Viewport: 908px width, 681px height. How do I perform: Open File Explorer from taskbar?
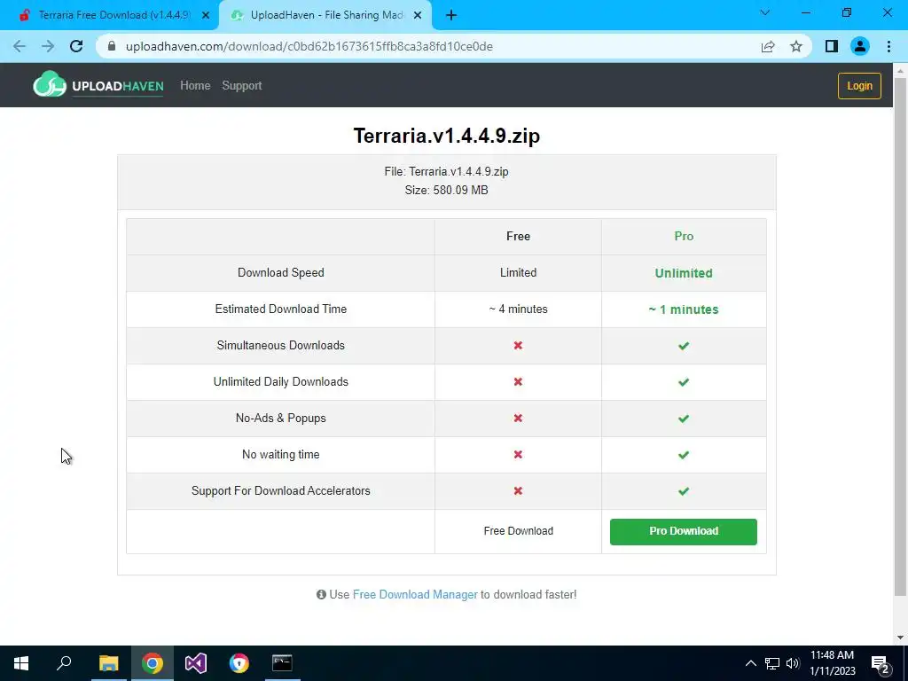108,663
